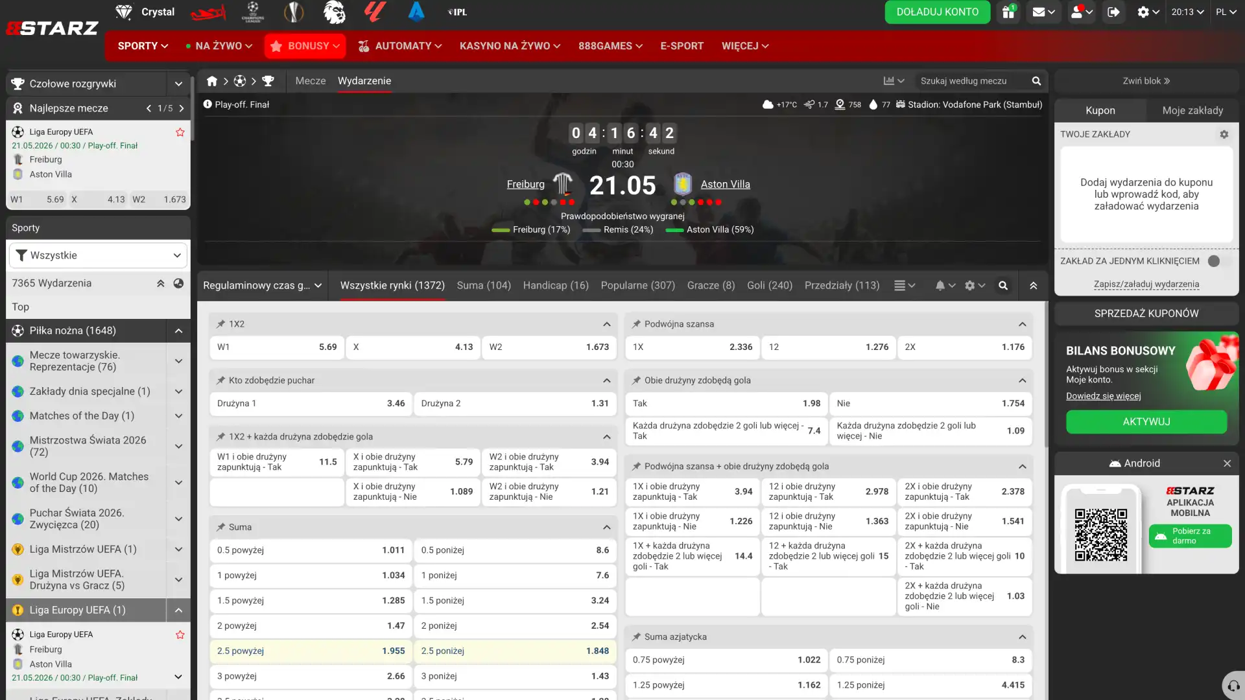
Task: Click the trophy breadcrumb icon
Action: pyautogui.click(x=268, y=81)
